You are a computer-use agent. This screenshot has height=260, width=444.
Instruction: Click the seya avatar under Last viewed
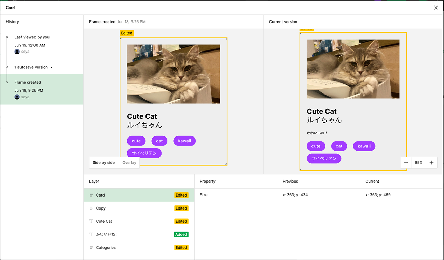pos(17,52)
